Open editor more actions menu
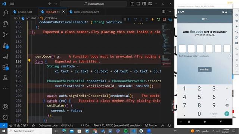239x134 pixels. point(169,12)
